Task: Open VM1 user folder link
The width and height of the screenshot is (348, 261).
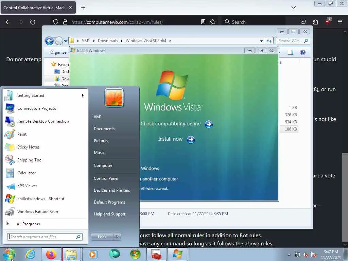Action: point(98,117)
